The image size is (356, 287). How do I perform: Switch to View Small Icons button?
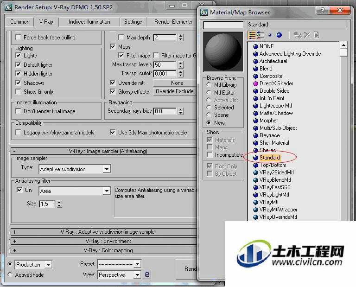coord(270,35)
